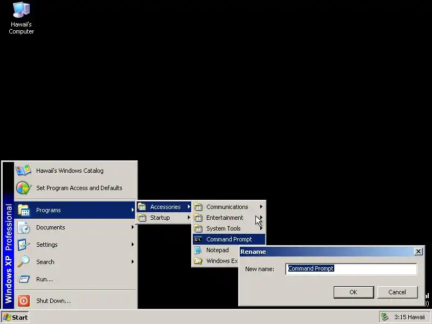This screenshot has height=324, width=432.
Task: Click the Startup folder icon
Action: click(142, 218)
